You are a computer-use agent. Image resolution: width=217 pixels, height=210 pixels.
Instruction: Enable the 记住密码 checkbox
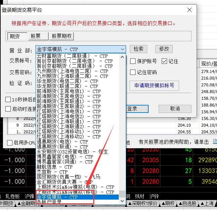(x=133, y=72)
